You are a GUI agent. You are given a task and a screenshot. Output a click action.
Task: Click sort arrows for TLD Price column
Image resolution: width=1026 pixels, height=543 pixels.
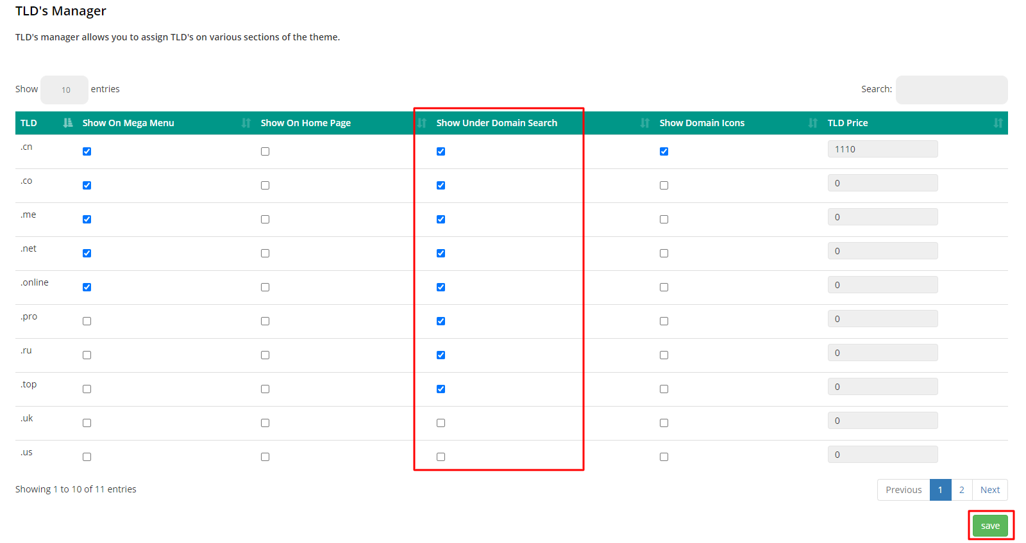998,123
